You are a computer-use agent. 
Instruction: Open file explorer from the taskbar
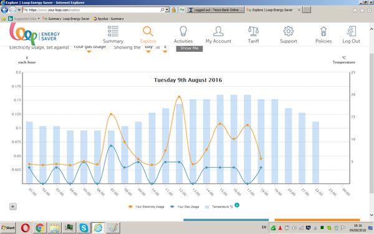pyautogui.click(x=54, y=228)
